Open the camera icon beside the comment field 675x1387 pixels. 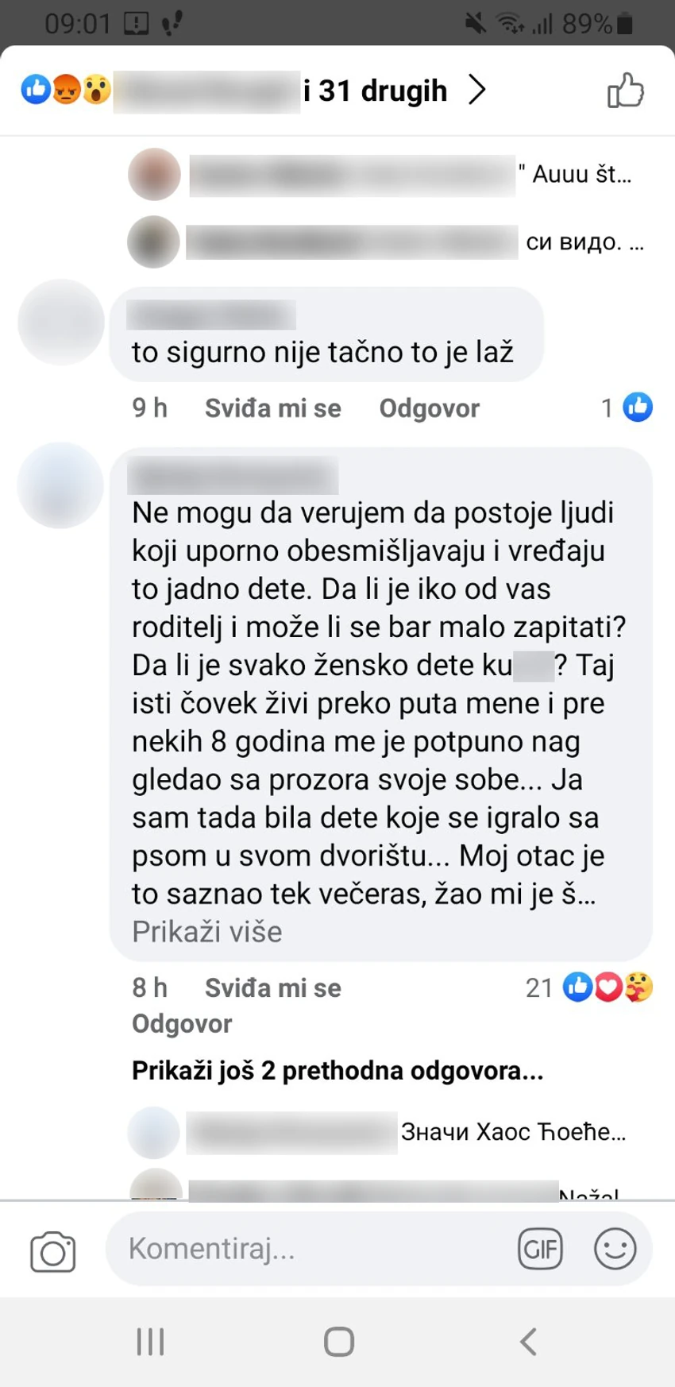[53, 1252]
